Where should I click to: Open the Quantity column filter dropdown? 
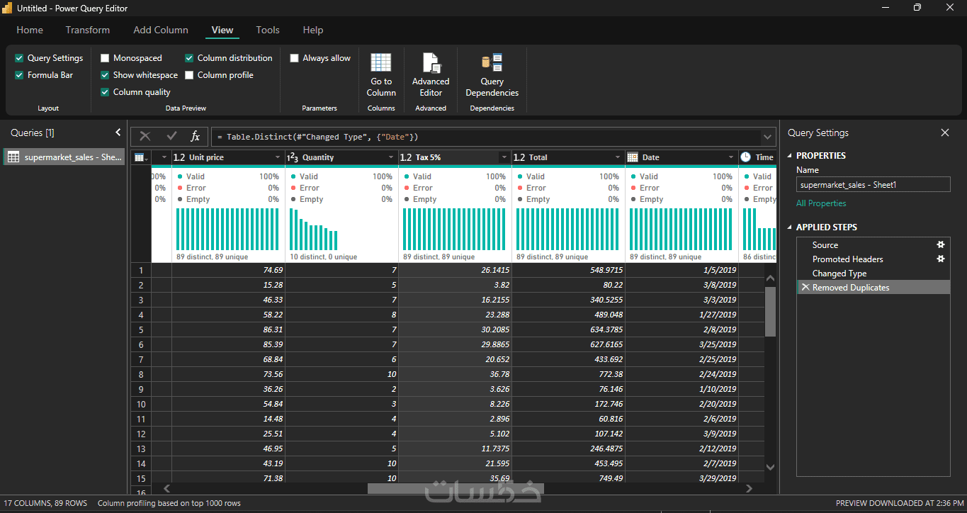[x=391, y=157]
